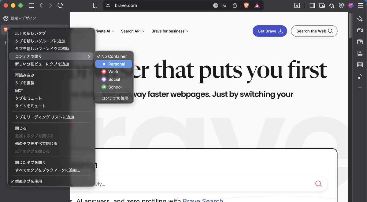Click the search tabs icon in toolbar

297,5
